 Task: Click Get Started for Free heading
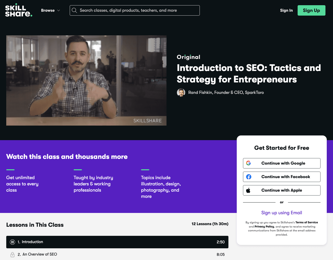(x=282, y=148)
